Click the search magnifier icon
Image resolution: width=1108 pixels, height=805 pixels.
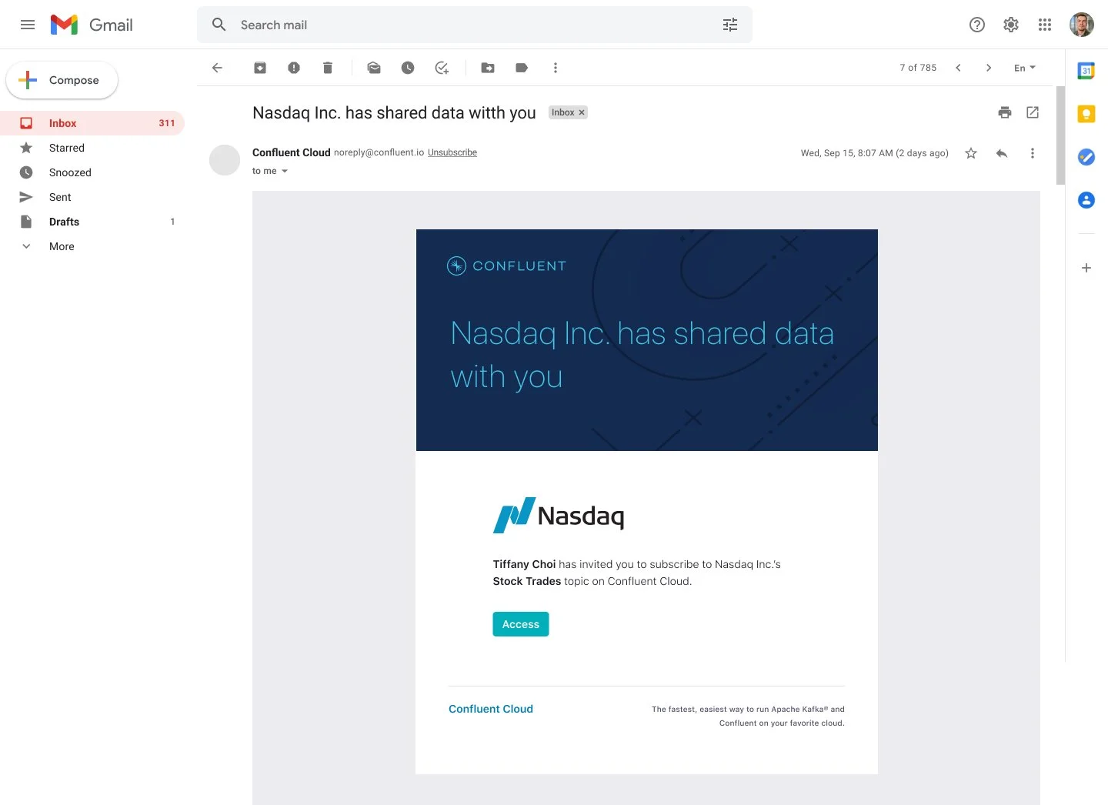pos(219,25)
